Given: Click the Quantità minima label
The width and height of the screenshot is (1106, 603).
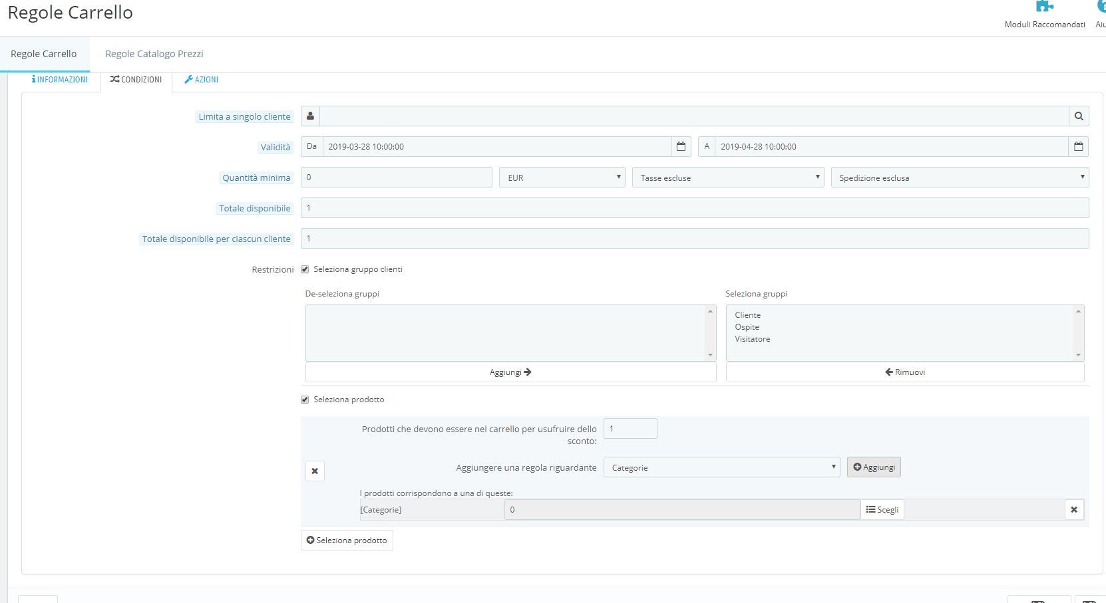Looking at the screenshot, I should (x=256, y=178).
